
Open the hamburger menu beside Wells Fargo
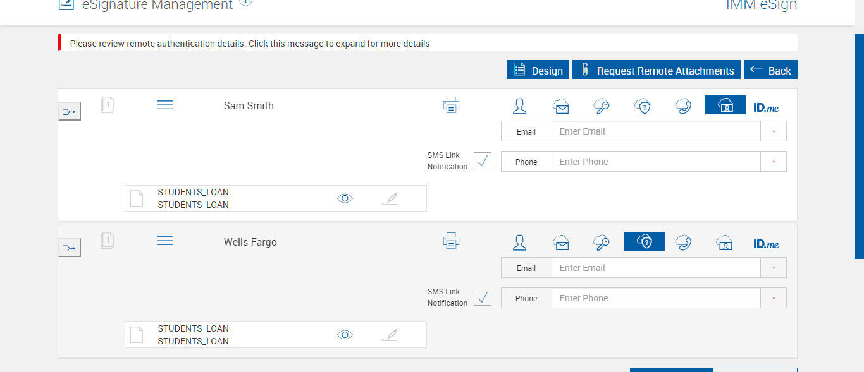(x=164, y=241)
